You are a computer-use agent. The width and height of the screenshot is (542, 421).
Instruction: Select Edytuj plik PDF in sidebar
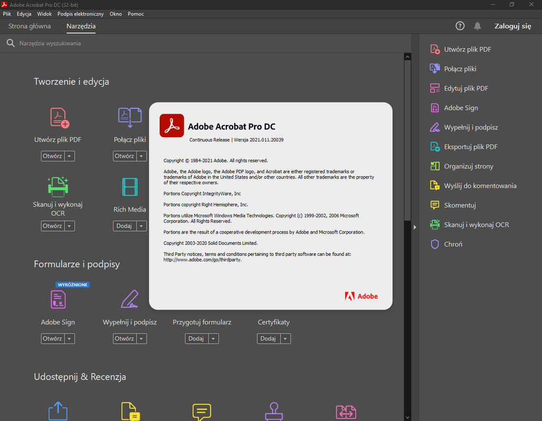(459, 88)
